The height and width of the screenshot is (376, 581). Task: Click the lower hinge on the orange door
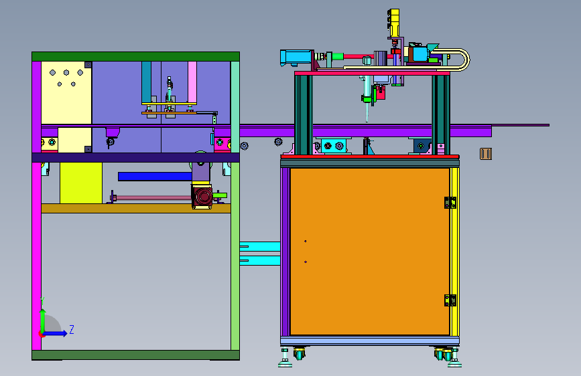[450, 300]
